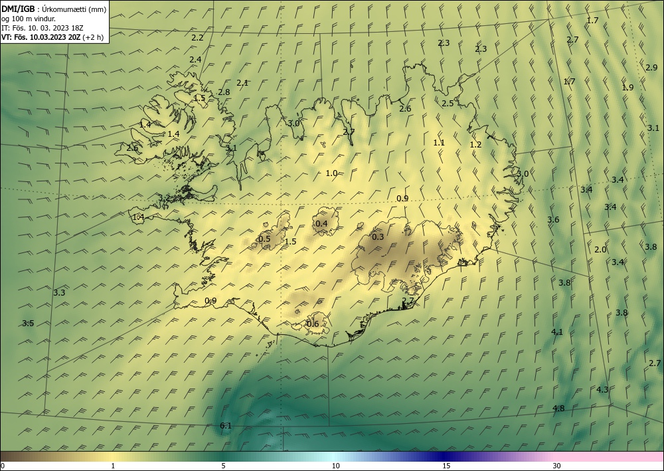
Task: Click the 1.2 precipitation value
Action: click(x=475, y=144)
